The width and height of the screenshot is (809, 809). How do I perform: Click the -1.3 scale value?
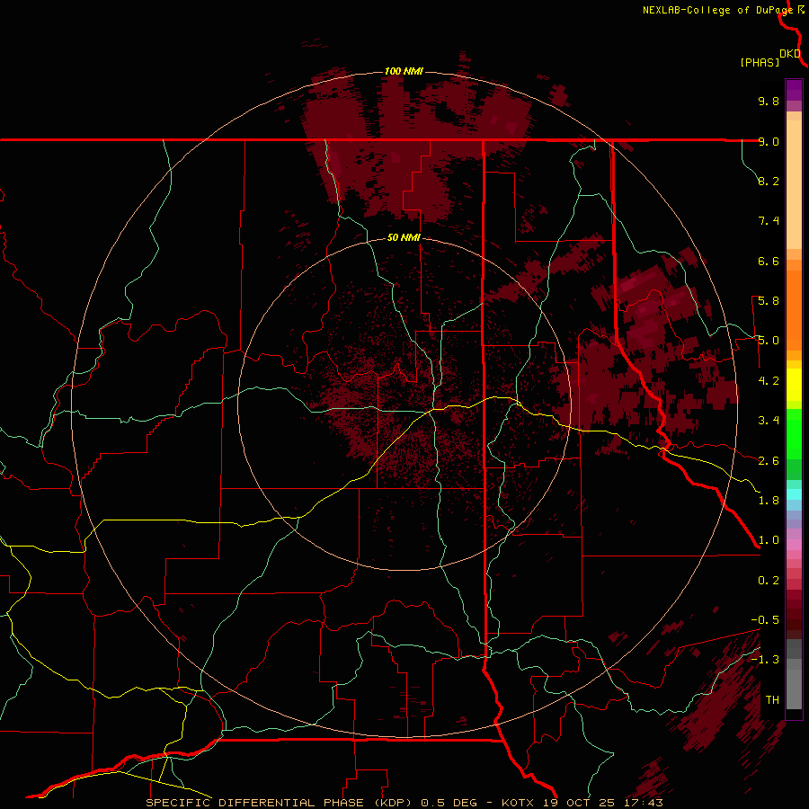765,660
